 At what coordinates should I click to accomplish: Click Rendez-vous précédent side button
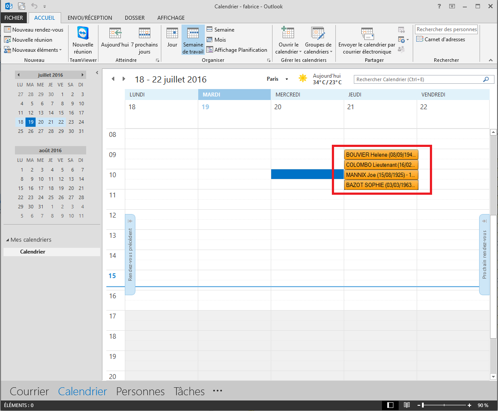130,254
